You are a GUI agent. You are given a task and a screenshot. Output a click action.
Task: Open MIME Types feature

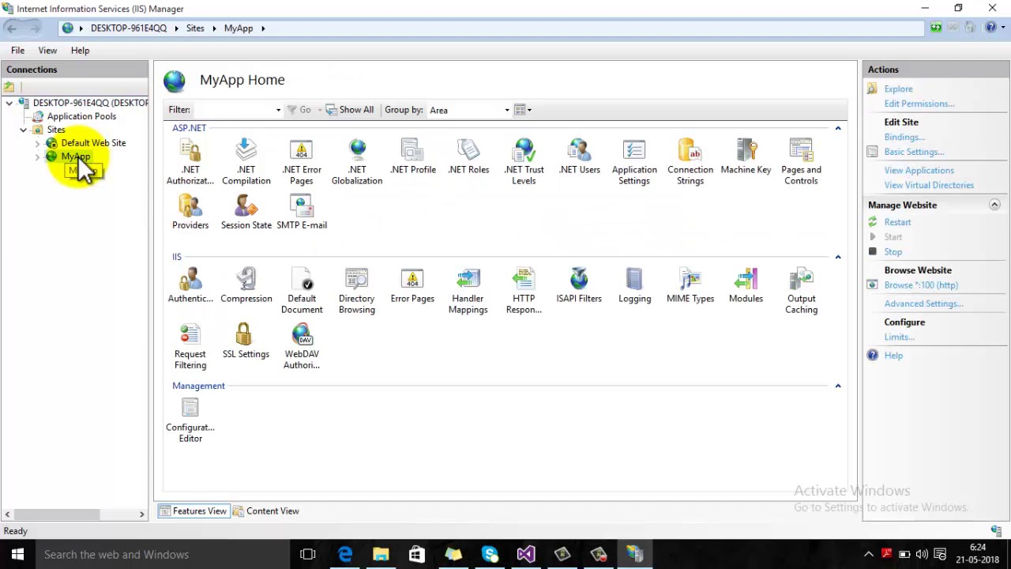point(690,286)
